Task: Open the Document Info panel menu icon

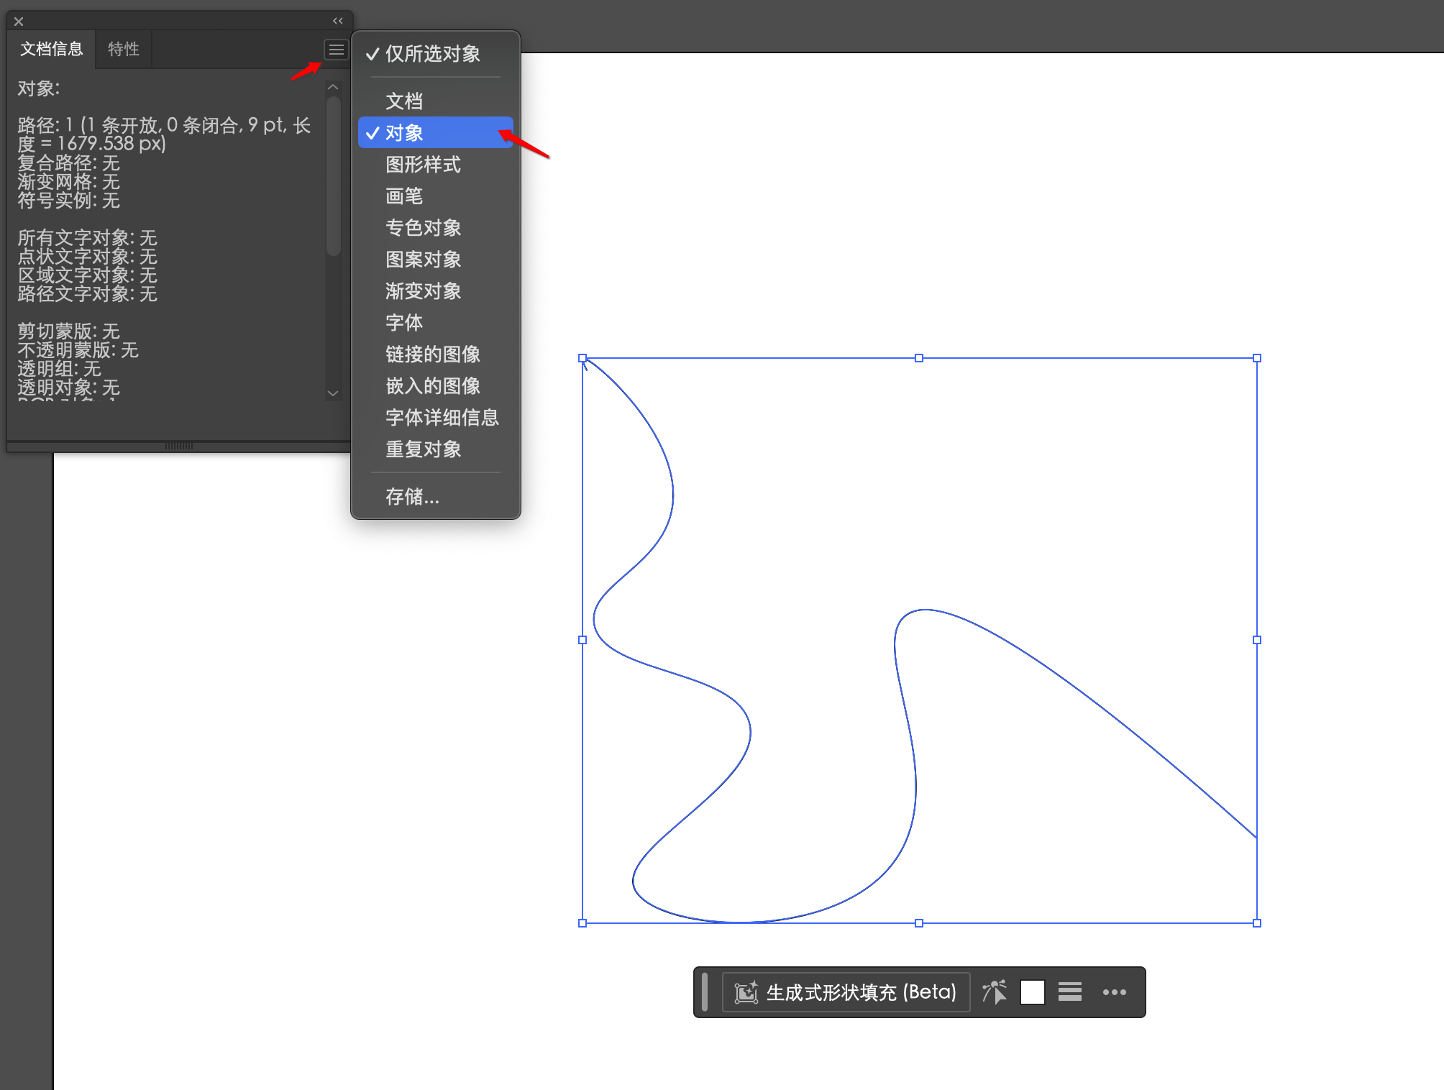Action: pyautogui.click(x=336, y=50)
